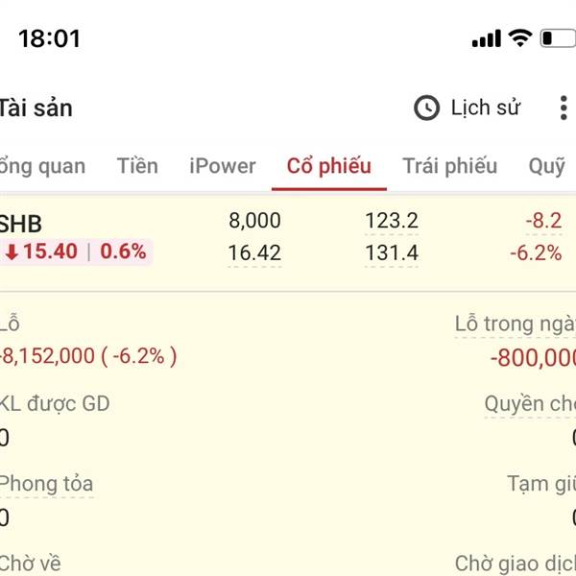Open the Trái phiếu tab

click(449, 166)
